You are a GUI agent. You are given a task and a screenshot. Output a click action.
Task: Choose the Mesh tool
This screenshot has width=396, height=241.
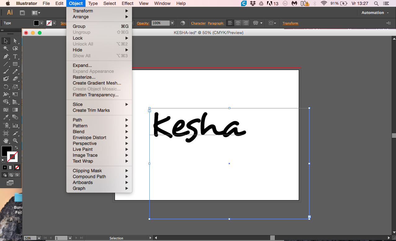(x=6, y=110)
